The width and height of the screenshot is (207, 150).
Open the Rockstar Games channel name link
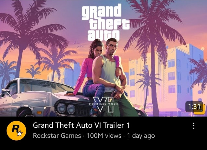[57, 136]
